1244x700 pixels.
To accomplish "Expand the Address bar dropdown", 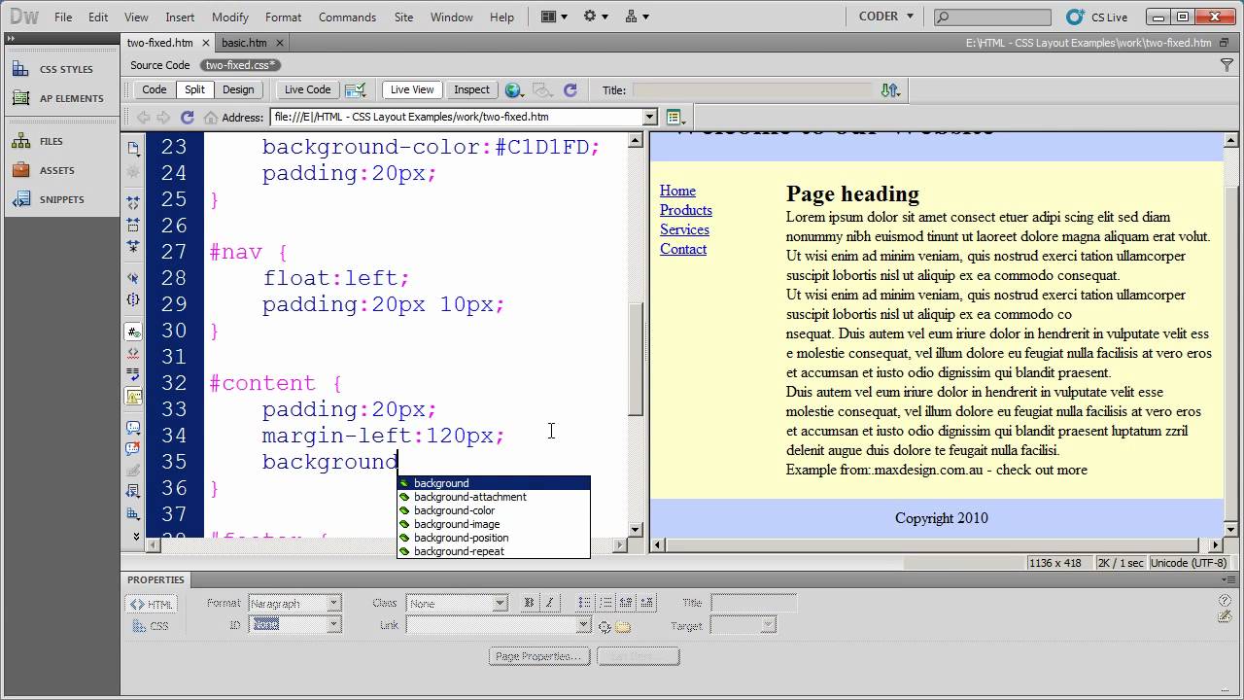I will 650,117.
